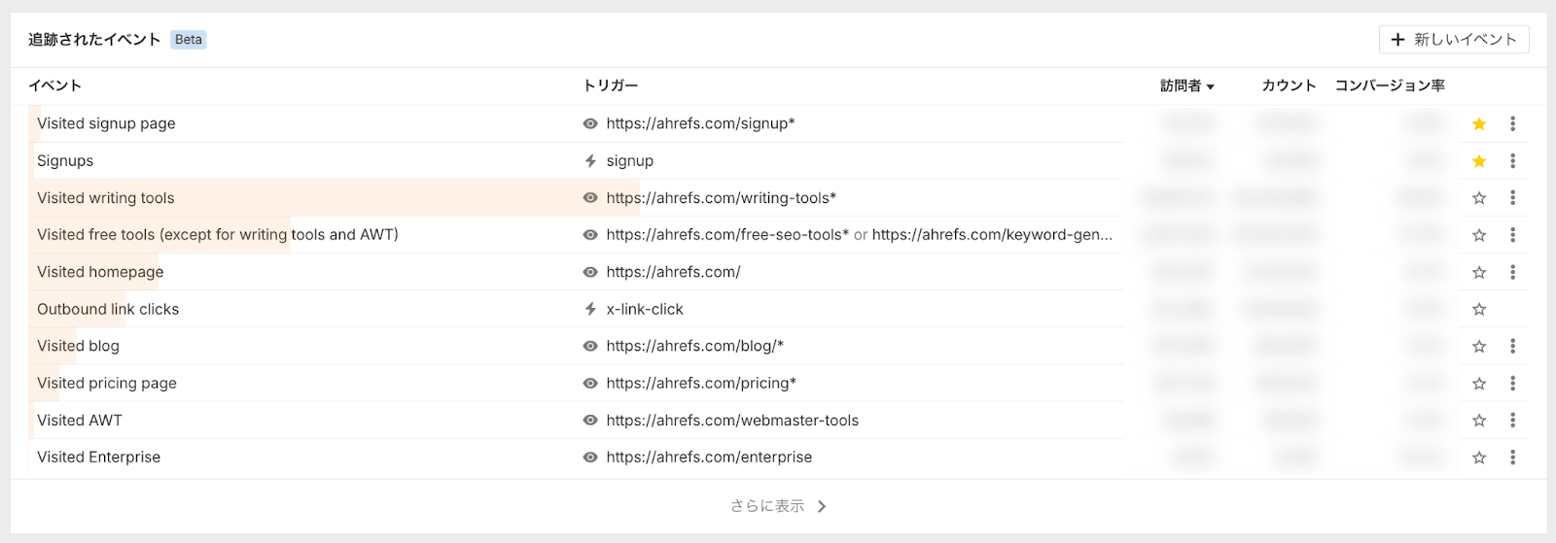The width and height of the screenshot is (1556, 543).
Task: Open three-dot menu for Visited homepage row
Action: point(1512,272)
